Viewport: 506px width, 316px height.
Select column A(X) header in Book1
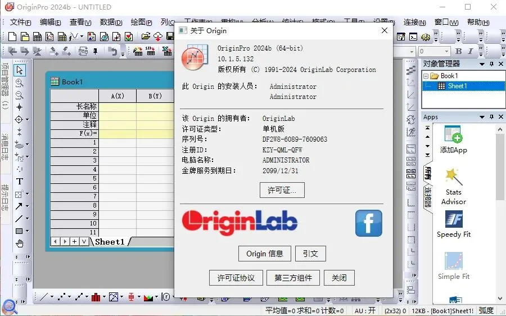(x=118, y=96)
